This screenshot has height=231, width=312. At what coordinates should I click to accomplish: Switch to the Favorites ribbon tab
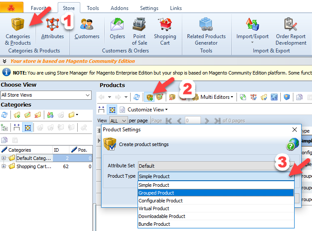39,8
